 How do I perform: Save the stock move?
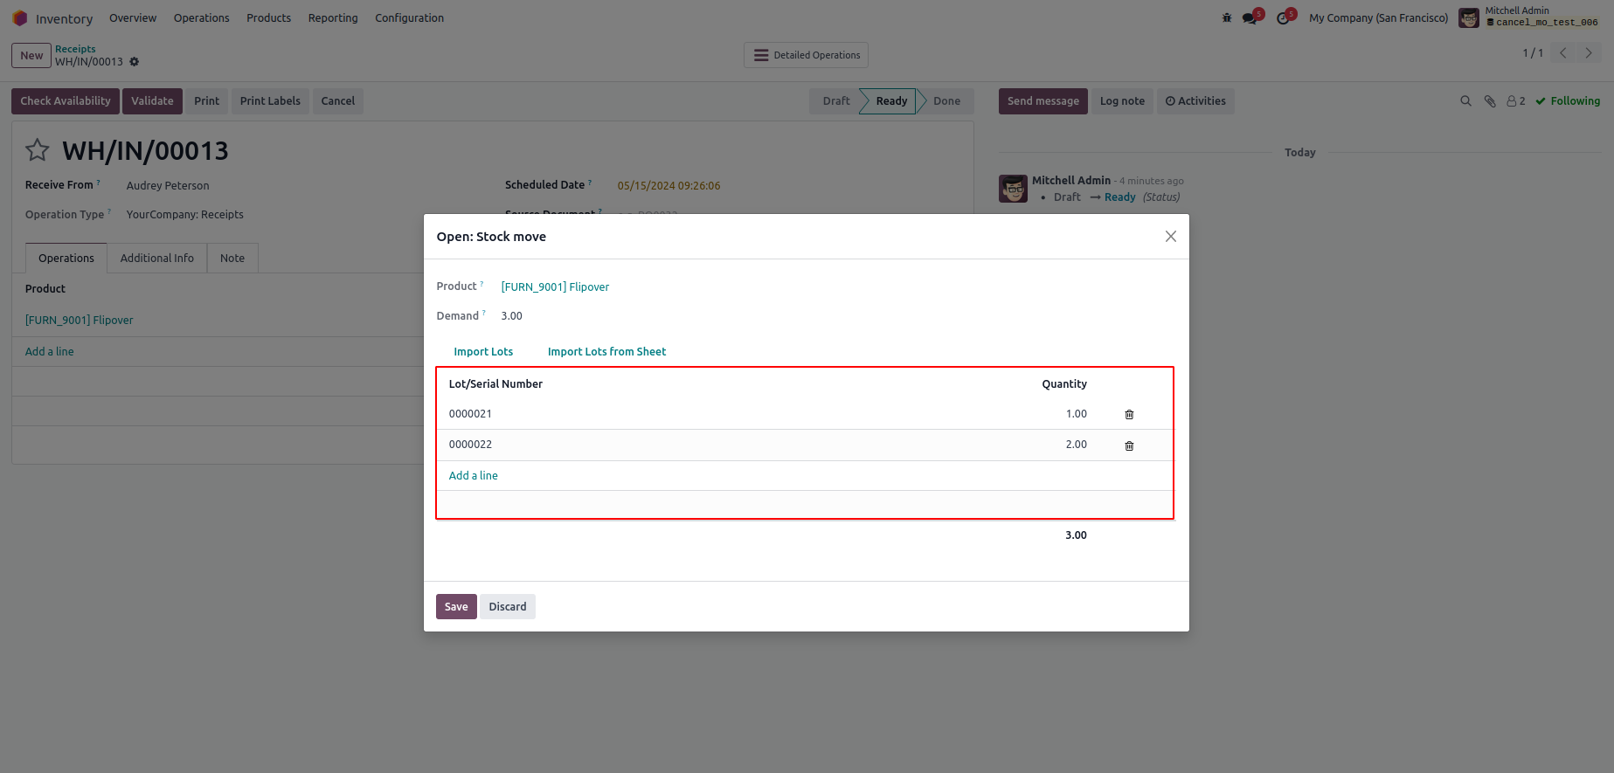456,607
